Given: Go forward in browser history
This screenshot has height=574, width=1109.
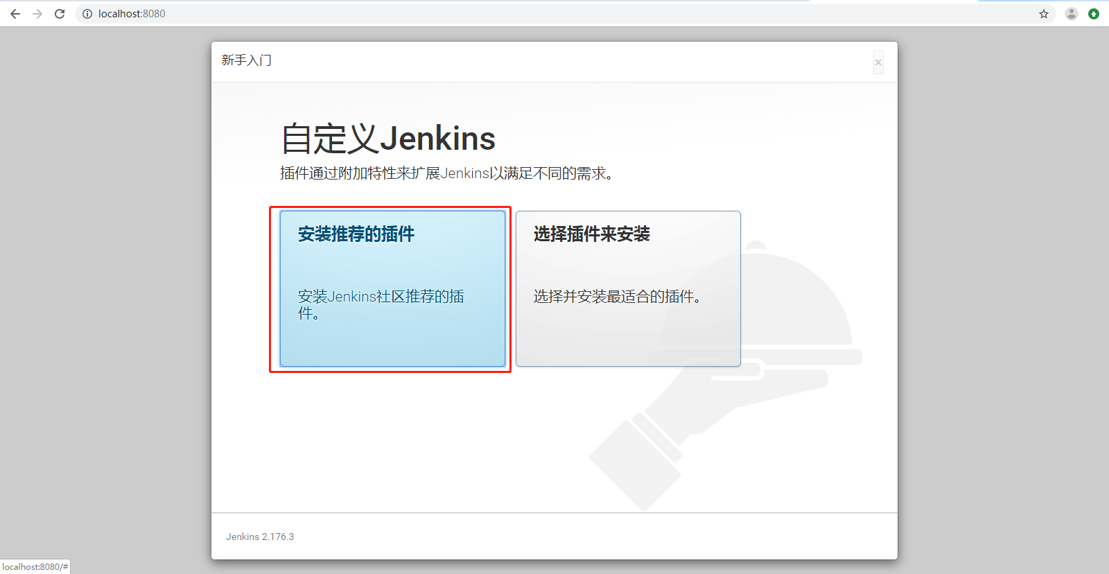Looking at the screenshot, I should pyautogui.click(x=37, y=14).
